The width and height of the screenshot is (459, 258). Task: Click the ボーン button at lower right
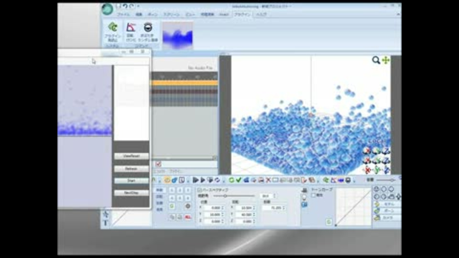387,211
